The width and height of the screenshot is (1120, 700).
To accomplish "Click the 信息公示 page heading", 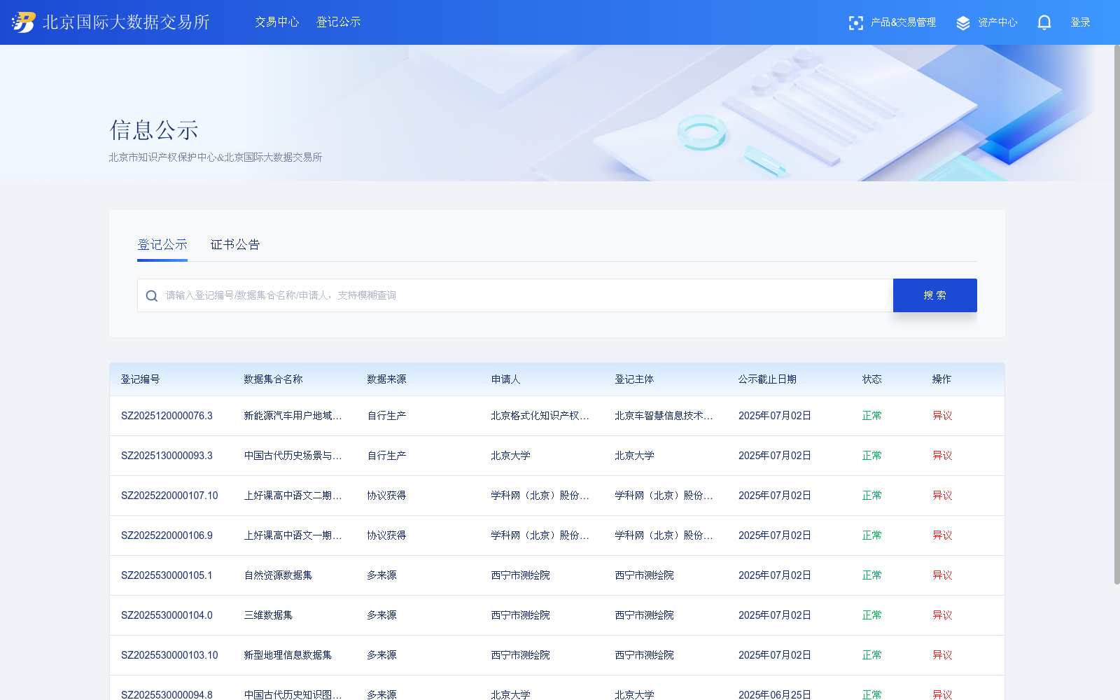I will click(154, 130).
